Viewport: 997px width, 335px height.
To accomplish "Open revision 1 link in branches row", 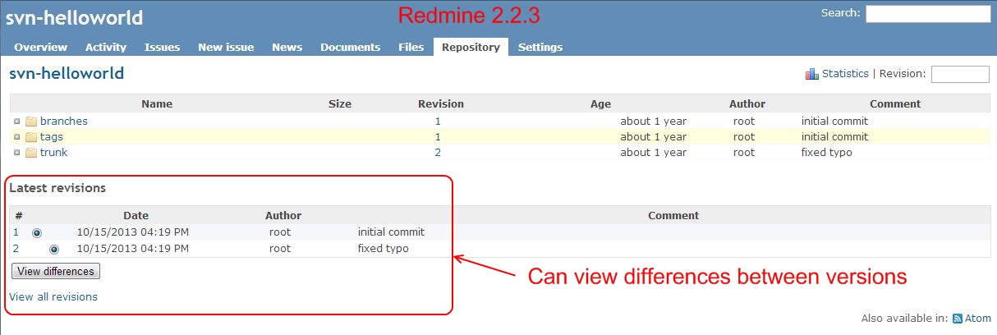I will pos(438,122).
